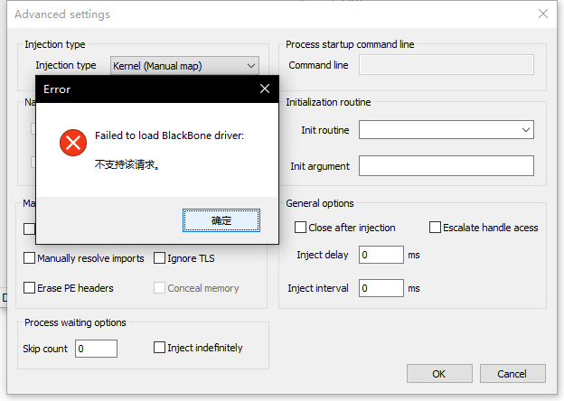Image resolution: width=564 pixels, height=401 pixels.
Task: Click the Command line field
Action: [446, 65]
